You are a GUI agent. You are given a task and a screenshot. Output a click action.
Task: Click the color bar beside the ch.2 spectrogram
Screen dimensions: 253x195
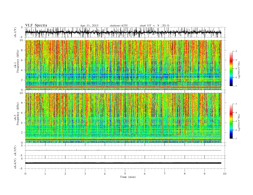tap(231, 121)
